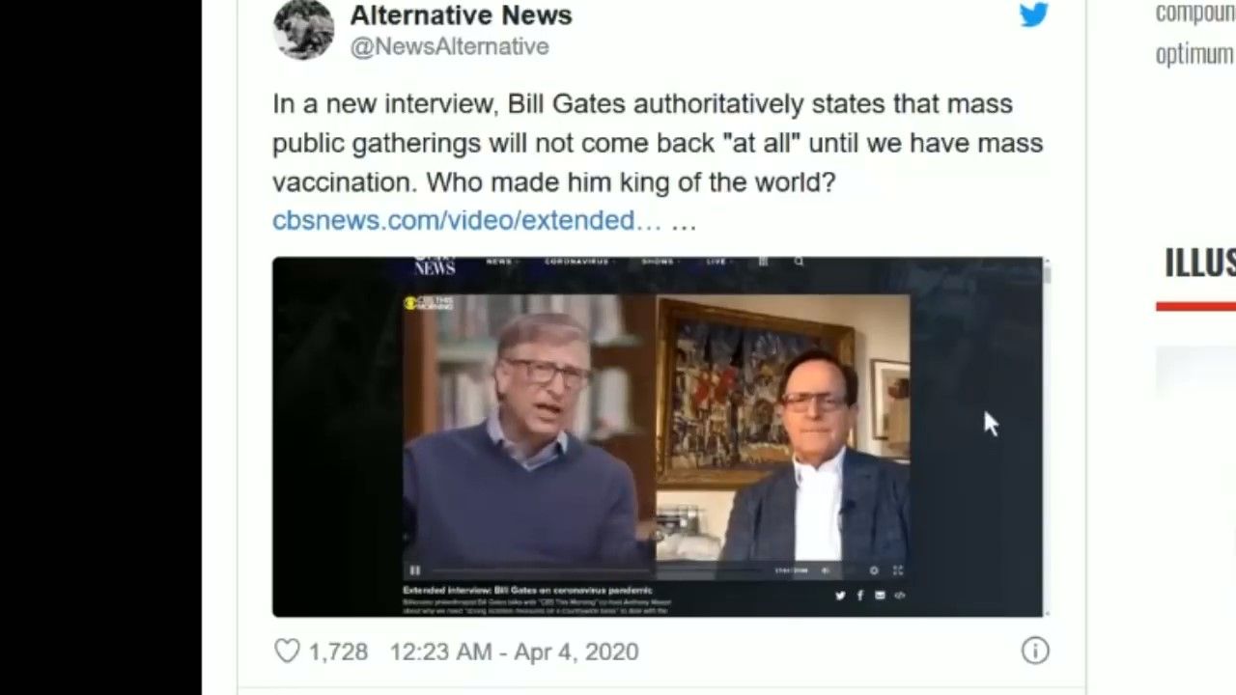Open the video player settings gear
1236x695 pixels.
[x=874, y=570]
